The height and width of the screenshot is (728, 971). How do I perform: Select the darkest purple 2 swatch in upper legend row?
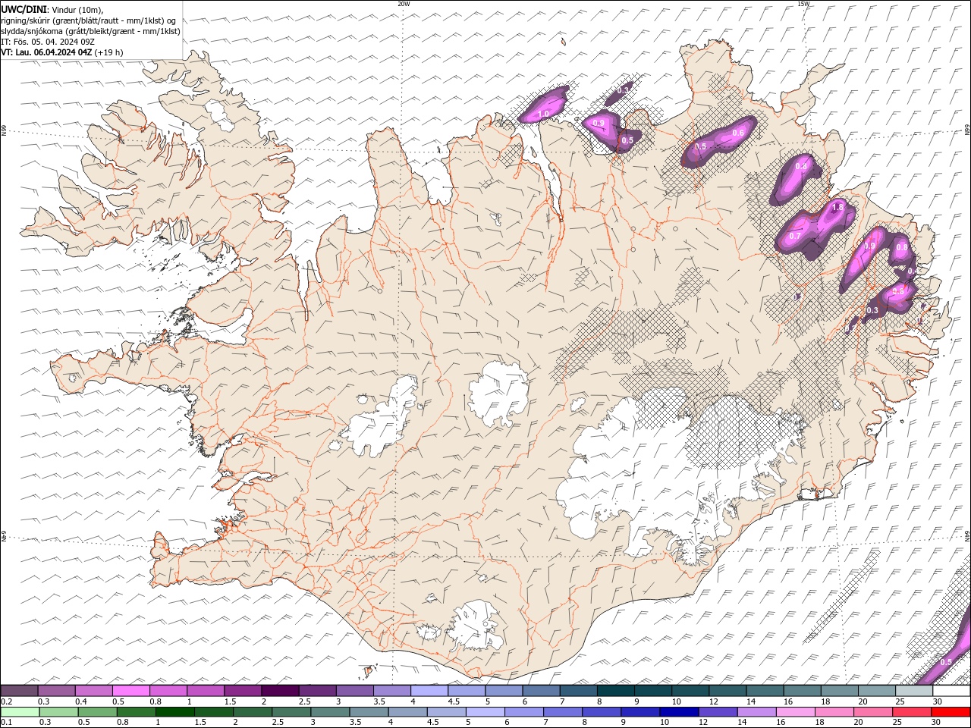coord(279,691)
